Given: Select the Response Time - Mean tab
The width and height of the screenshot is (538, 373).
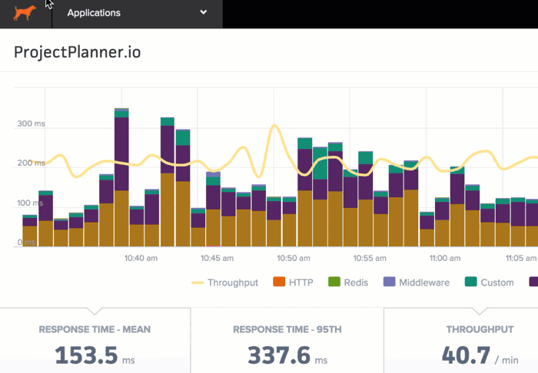Looking at the screenshot, I should 95,341.
